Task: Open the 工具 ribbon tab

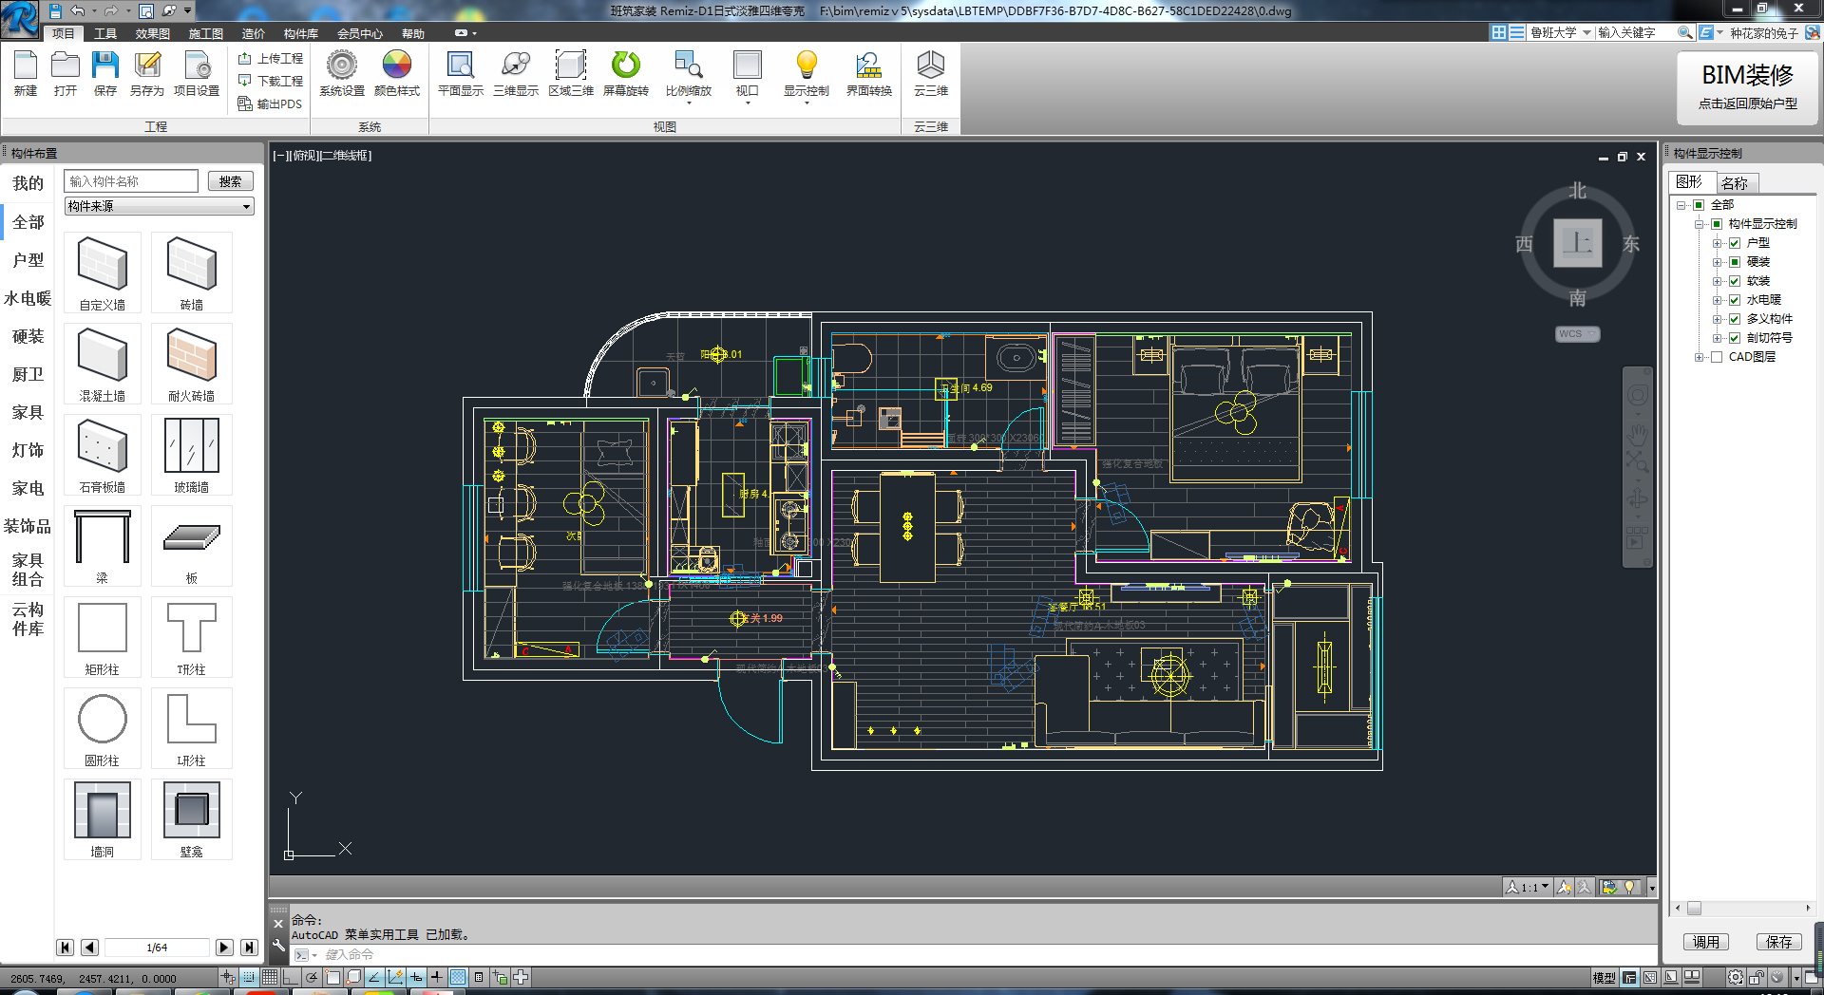Action: click(x=105, y=33)
